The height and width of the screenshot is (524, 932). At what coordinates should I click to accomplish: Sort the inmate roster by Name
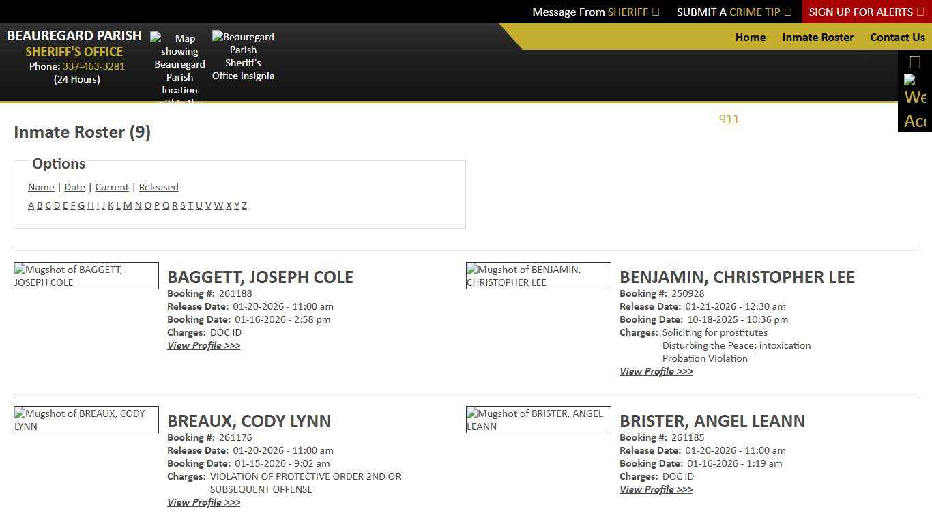coord(41,187)
